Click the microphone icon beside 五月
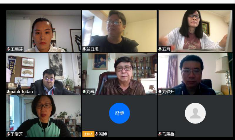The image size is (235, 140). click(x=160, y=49)
